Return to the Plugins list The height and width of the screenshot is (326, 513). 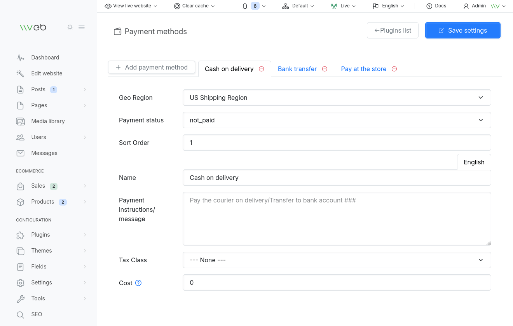(393, 30)
